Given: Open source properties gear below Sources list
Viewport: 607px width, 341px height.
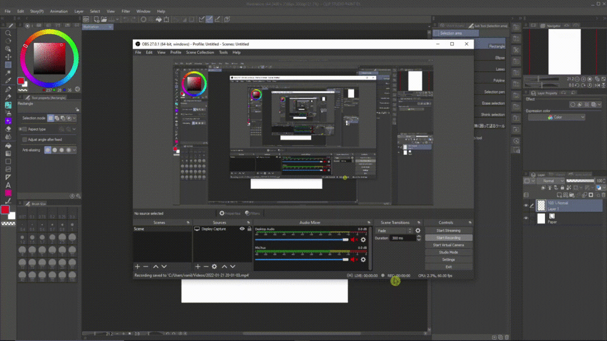Looking at the screenshot, I should (x=214, y=266).
